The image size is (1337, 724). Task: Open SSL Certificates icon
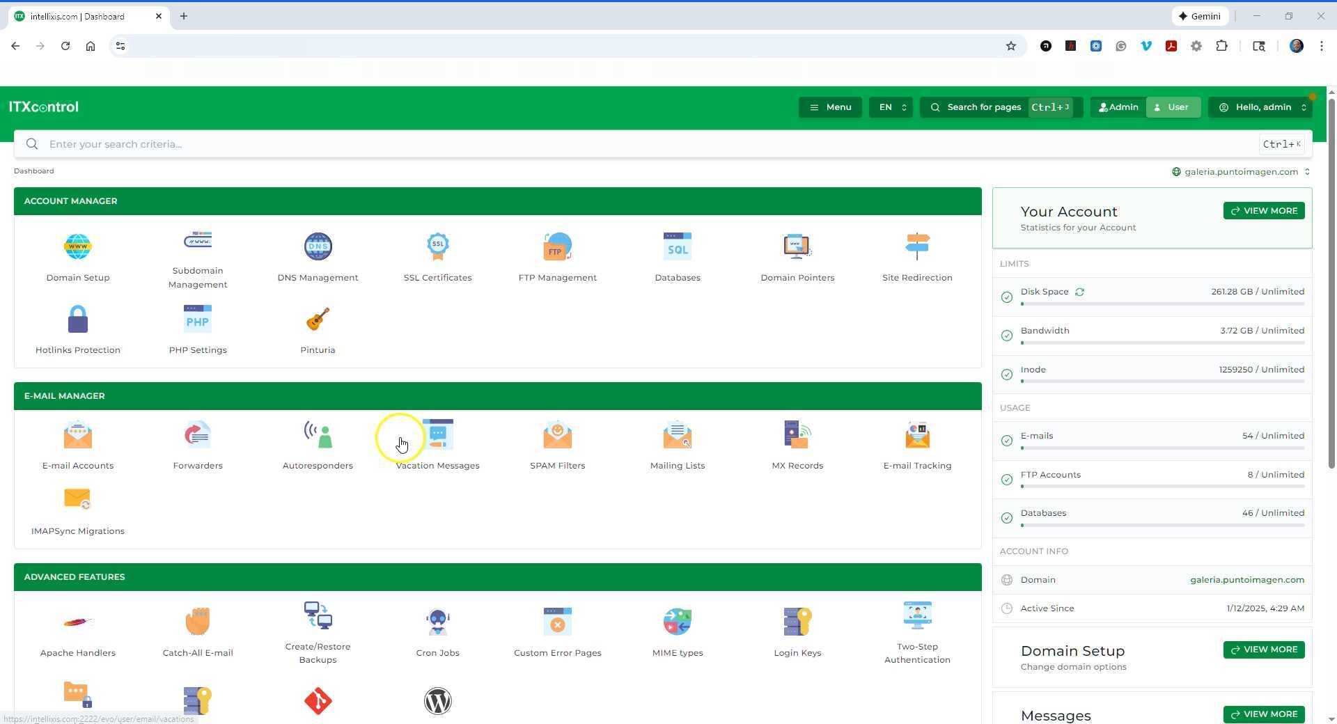[437, 246]
